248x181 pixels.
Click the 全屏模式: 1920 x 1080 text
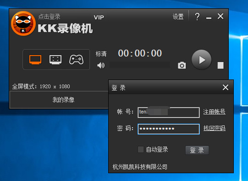41,86
